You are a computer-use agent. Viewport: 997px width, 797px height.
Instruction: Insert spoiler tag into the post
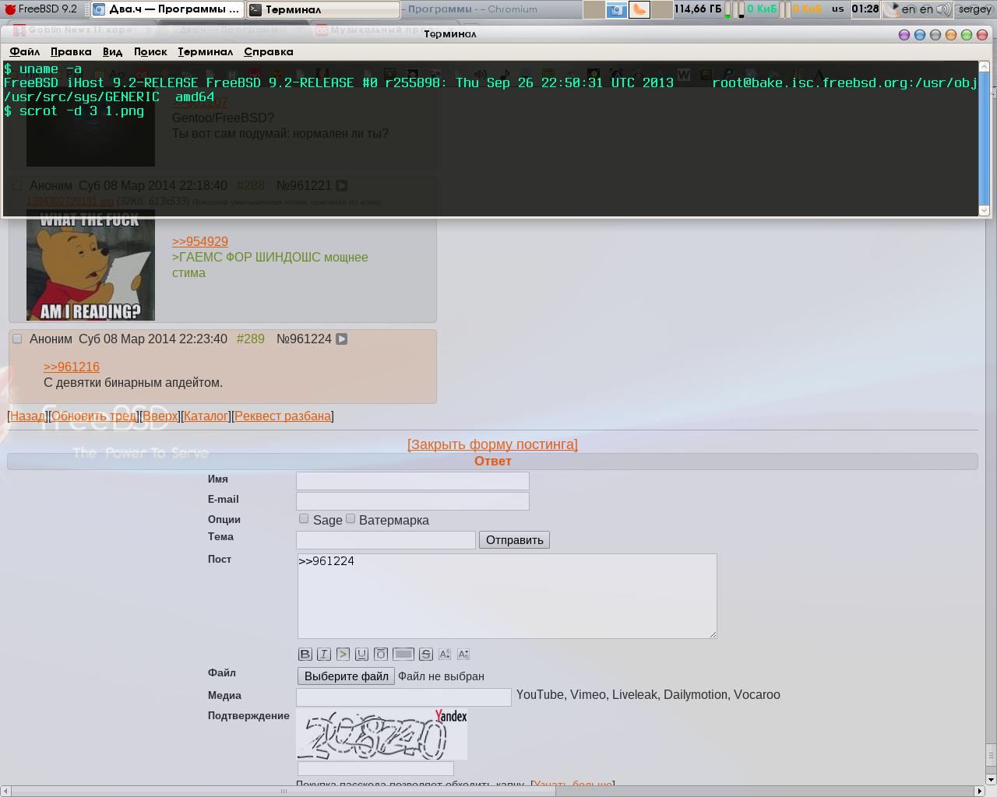point(403,655)
